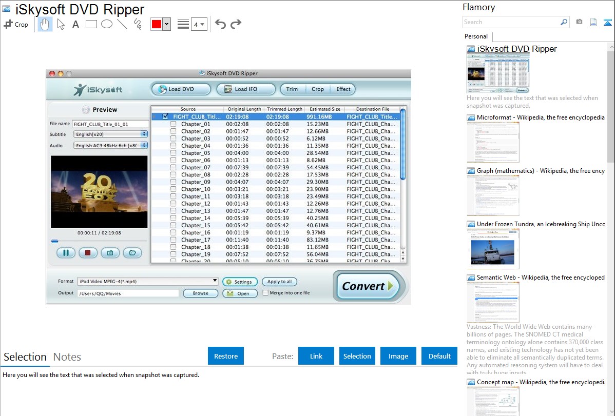Choose the text annotation tool
Image resolution: width=615 pixels, height=416 pixels.
pyautogui.click(x=75, y=24)
